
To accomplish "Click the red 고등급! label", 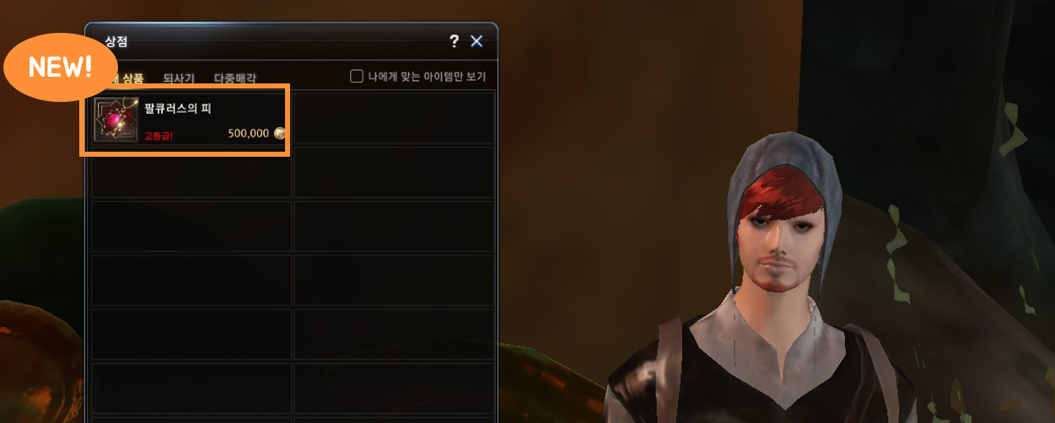I will click(159, 135).
